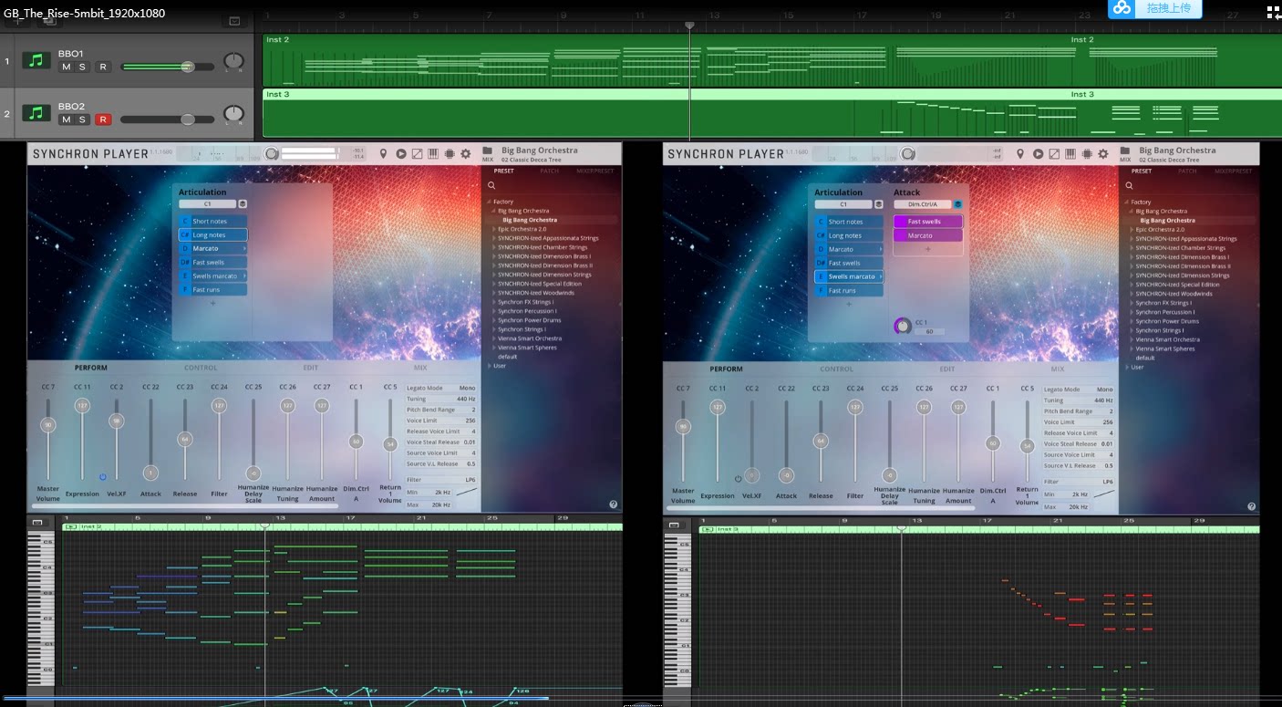The image size is (1282, 707).
Task: Open CONTROL tab in left Synchron Player
Action: 201,368
